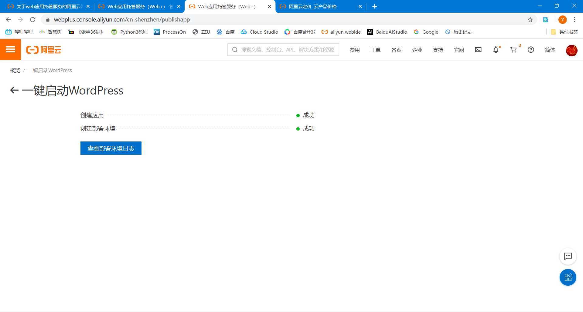Image resolution: width=583 pixels, height=312 pixels.
Task: Go to 概览 breadcrumb
Action: [x=15, y=70]
